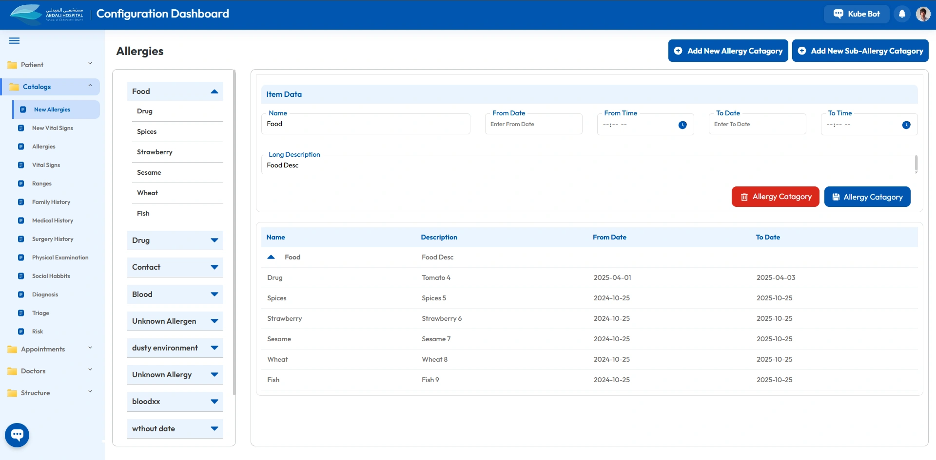Viewport: 936px width, 460px height.
Task: Open the floating chat bubble icon
Action: point(17,435)
